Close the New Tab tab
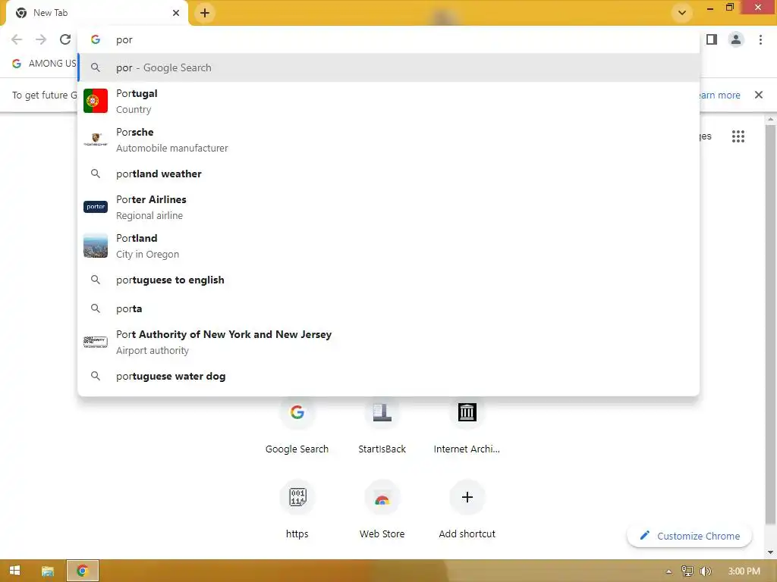 pos(176,13)
